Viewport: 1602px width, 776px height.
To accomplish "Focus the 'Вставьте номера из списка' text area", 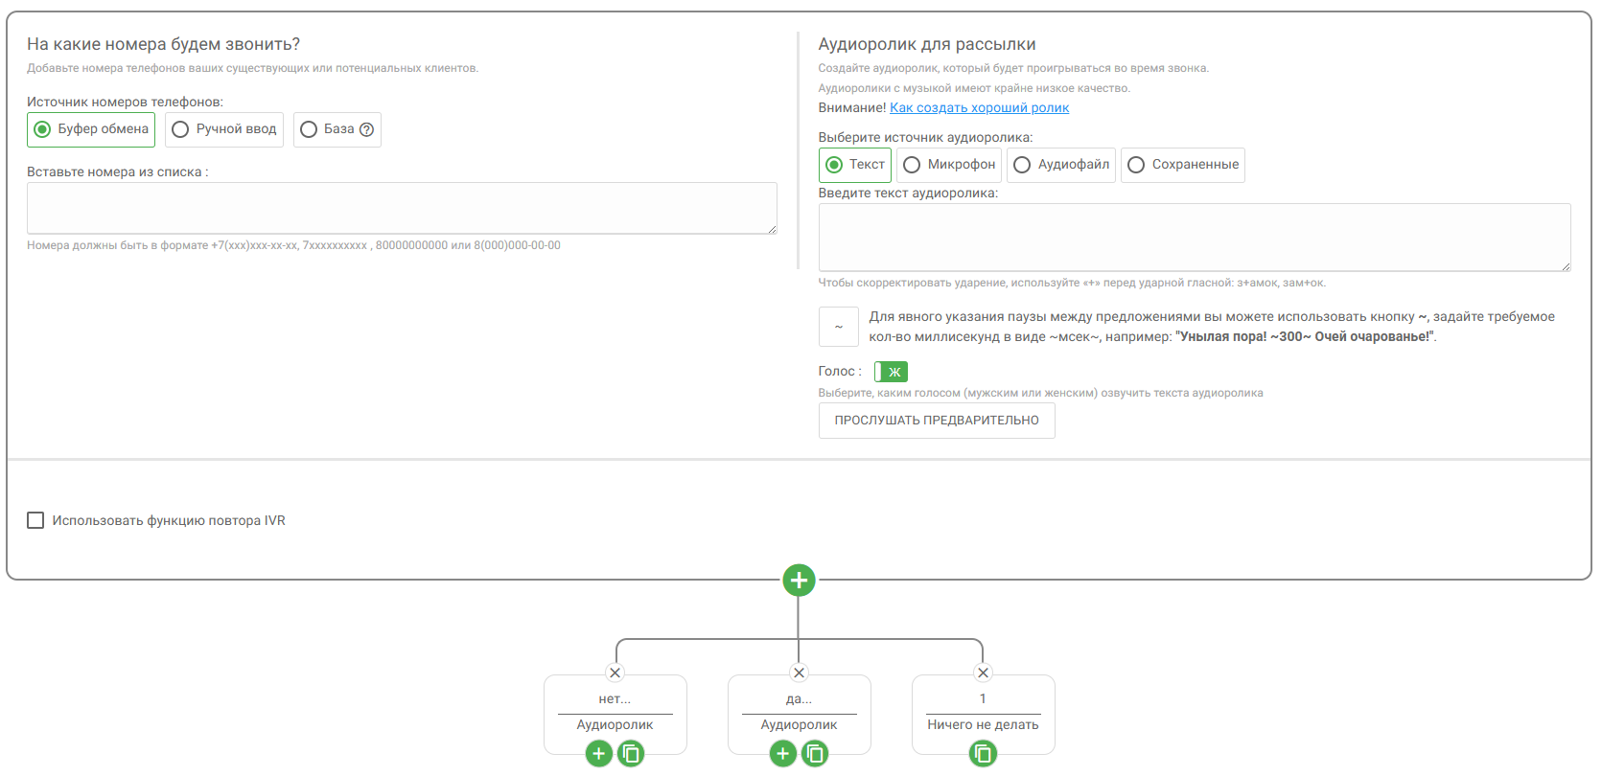I will pyautogui.click(x=402, y=208).
